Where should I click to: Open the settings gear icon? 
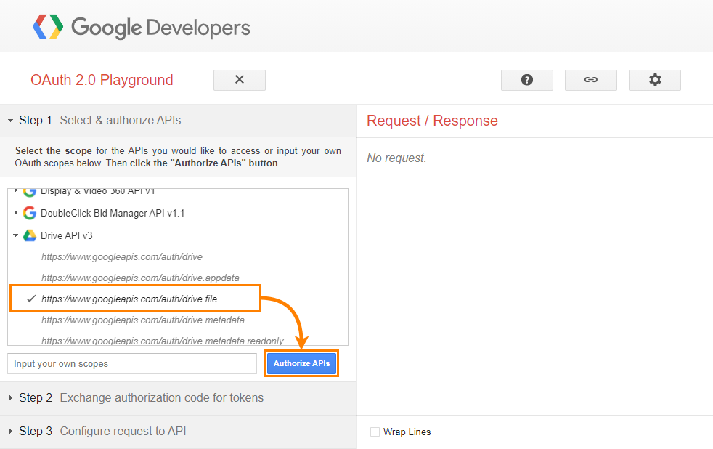click(x=654, y=80)
